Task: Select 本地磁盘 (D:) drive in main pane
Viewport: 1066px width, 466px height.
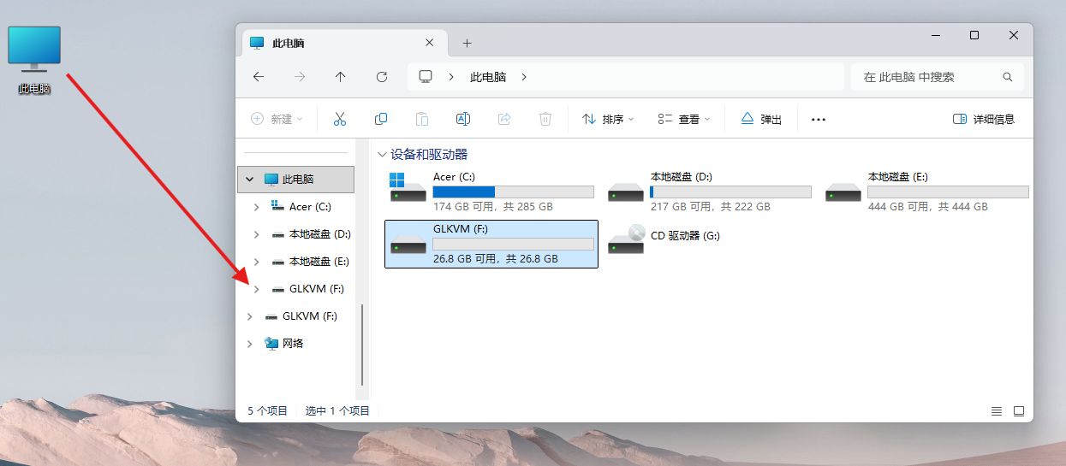Action: pyautogui.click(x=709, y=192)
